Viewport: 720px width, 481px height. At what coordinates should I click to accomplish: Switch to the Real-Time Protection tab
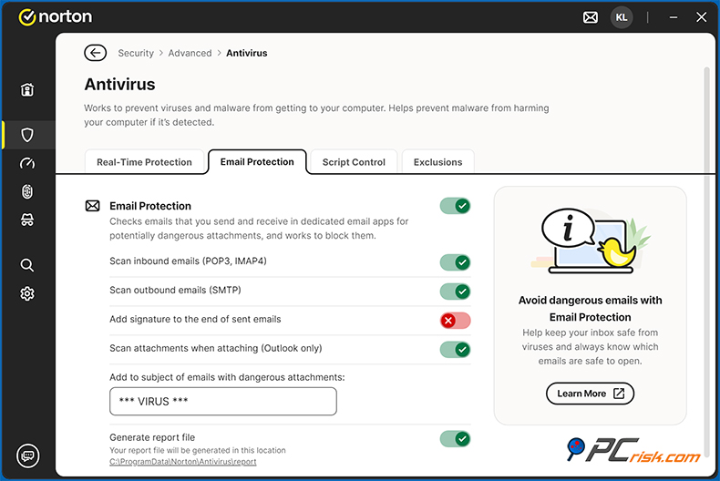pyautogui.click(x=144, y=162)
